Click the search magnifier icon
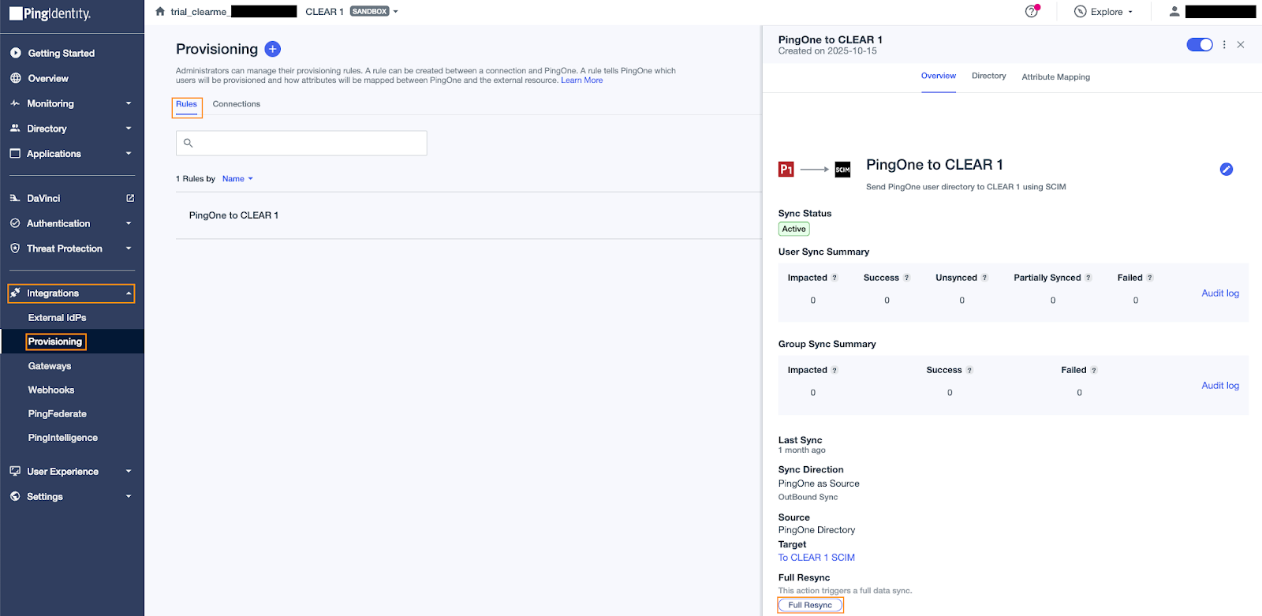 click(189, 143)
